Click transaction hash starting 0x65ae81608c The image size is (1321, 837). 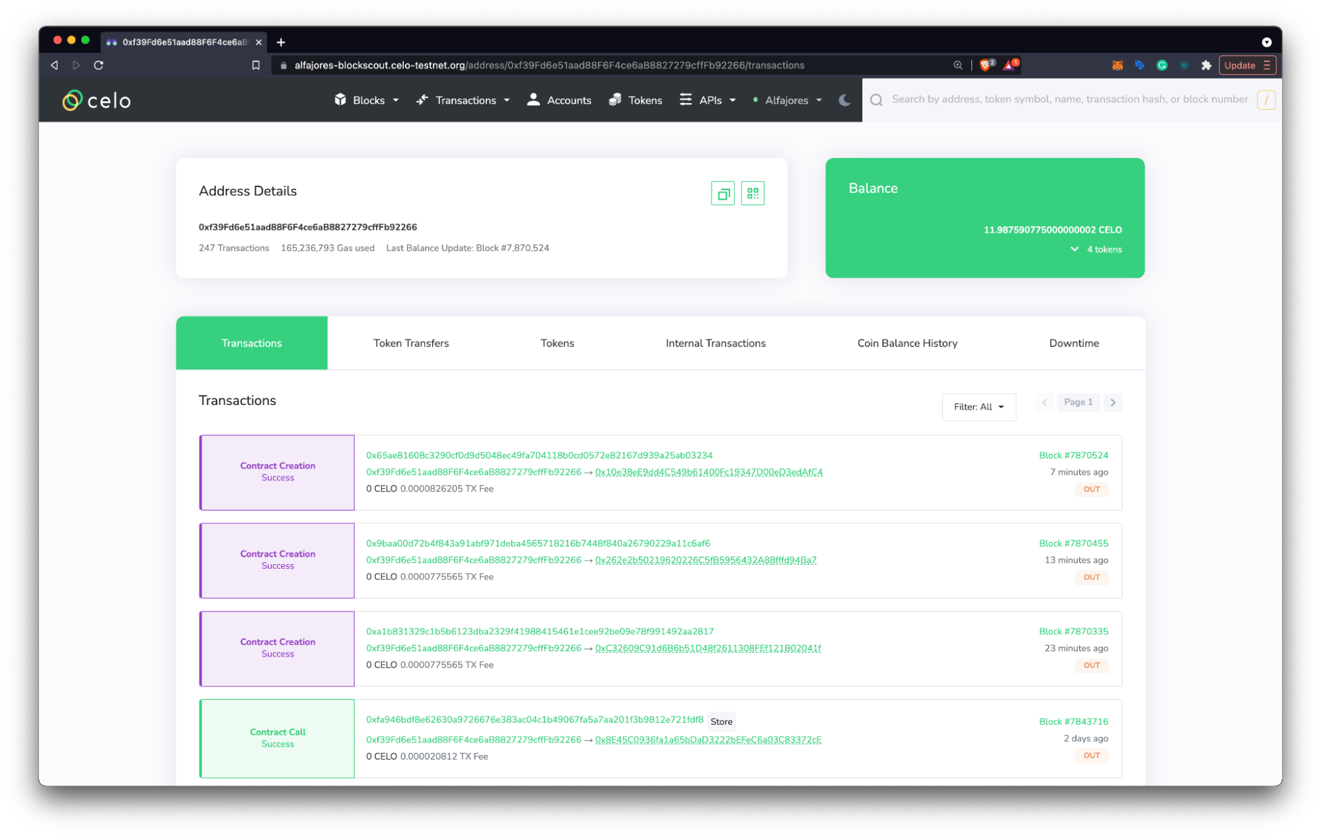tap(539, 455)
